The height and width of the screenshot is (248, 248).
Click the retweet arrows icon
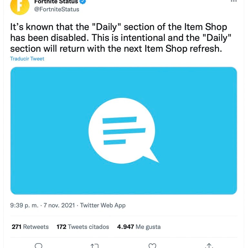(95, 246)
